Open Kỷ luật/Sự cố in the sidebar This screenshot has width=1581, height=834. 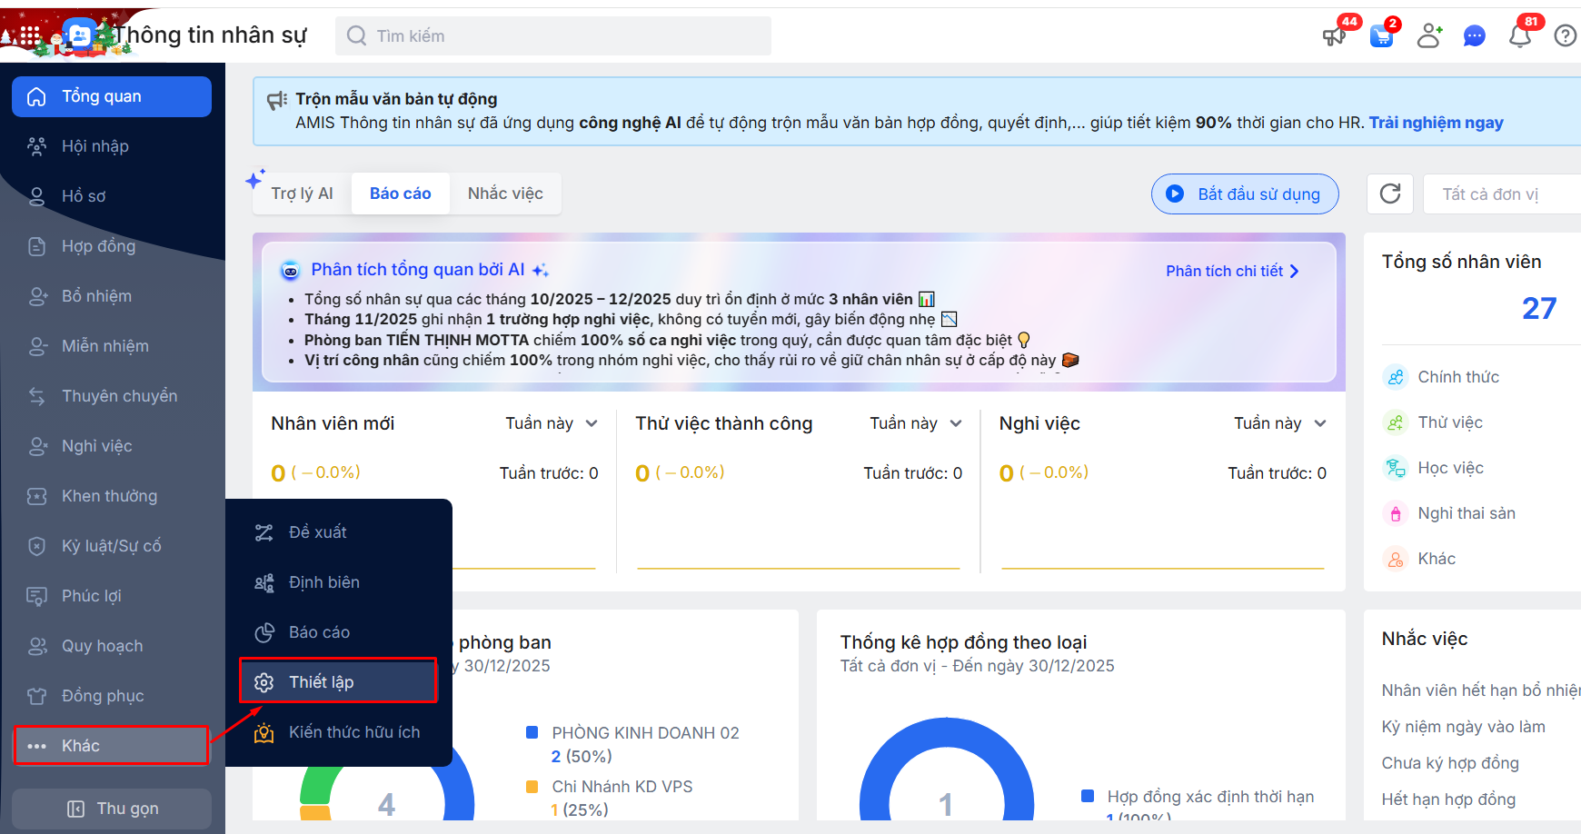pos(112,546)
